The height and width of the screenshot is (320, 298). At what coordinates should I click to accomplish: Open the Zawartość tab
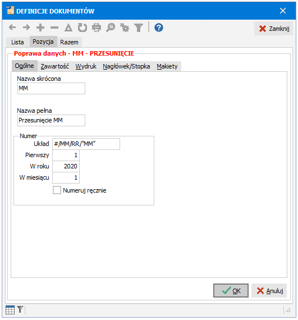click(54, 66)
